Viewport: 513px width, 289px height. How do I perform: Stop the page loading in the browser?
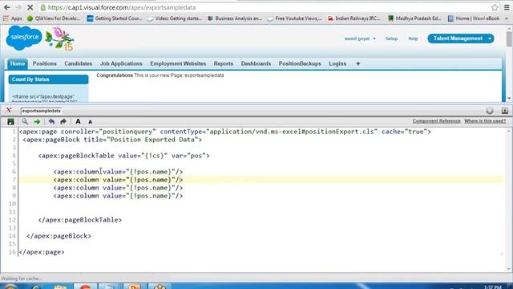(30, 7)
